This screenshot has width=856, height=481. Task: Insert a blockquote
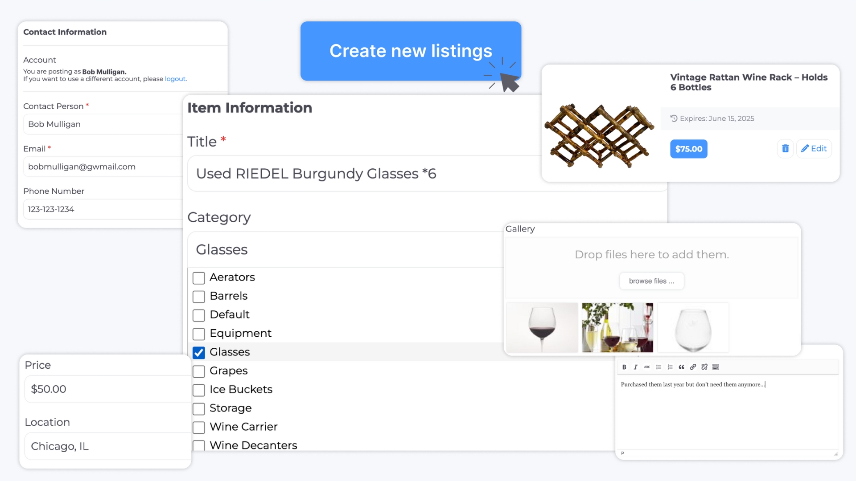pyautogui.click(x=681, y=367)
